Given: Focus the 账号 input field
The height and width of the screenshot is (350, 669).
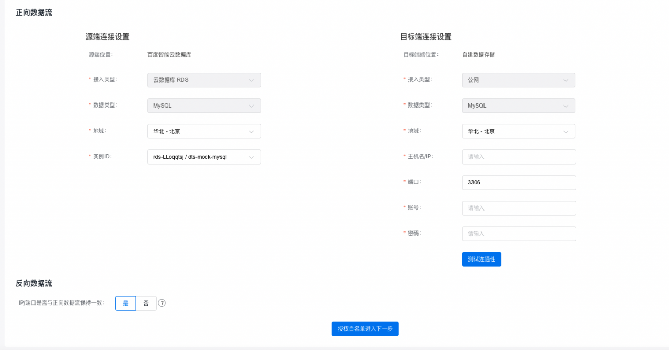Looking at the screenshot, I should tap(518, 208).
